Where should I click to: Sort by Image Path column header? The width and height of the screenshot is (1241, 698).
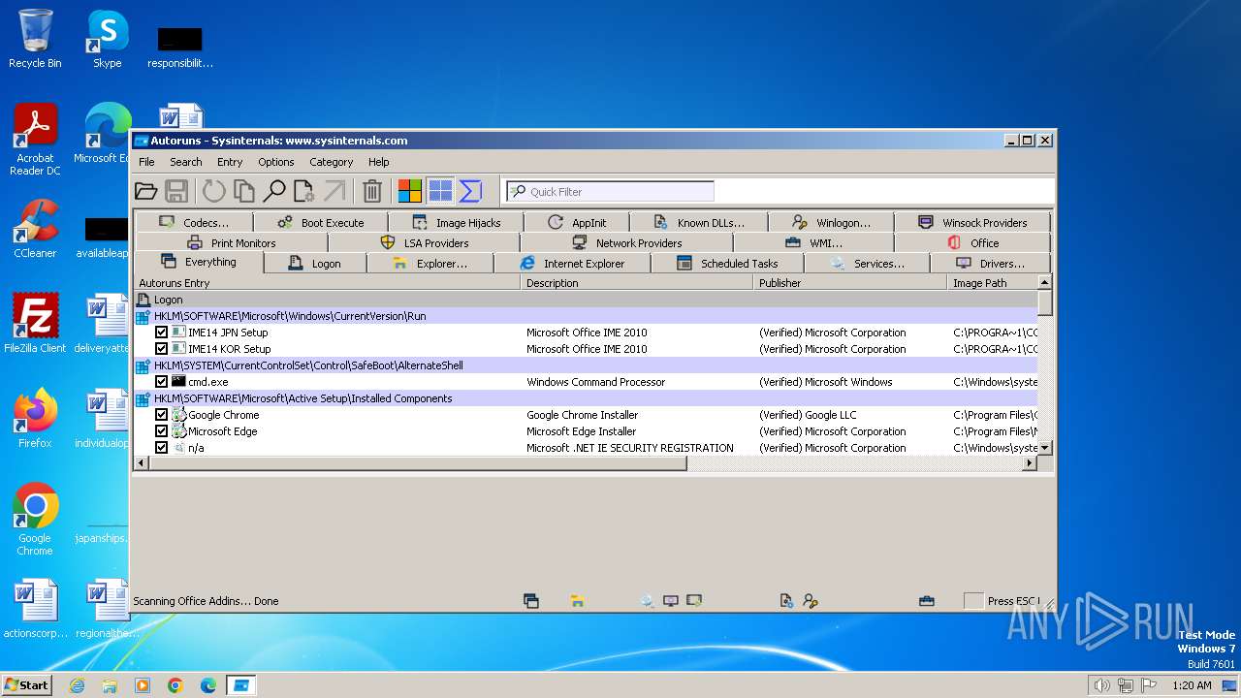[992, 283]
